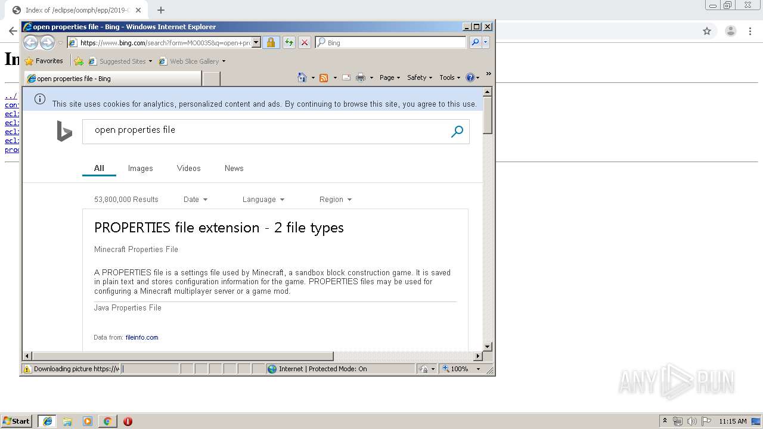Open the Tools menu
Screen dimensions: 763x429
pyautogui.click(x=450, y=77)
